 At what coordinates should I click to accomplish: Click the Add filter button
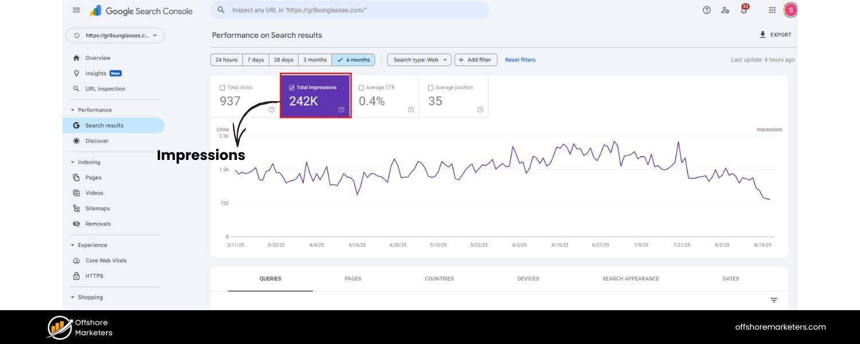[477, 58]
